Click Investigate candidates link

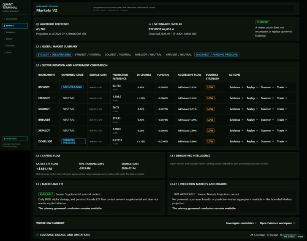tap(241, 223)
